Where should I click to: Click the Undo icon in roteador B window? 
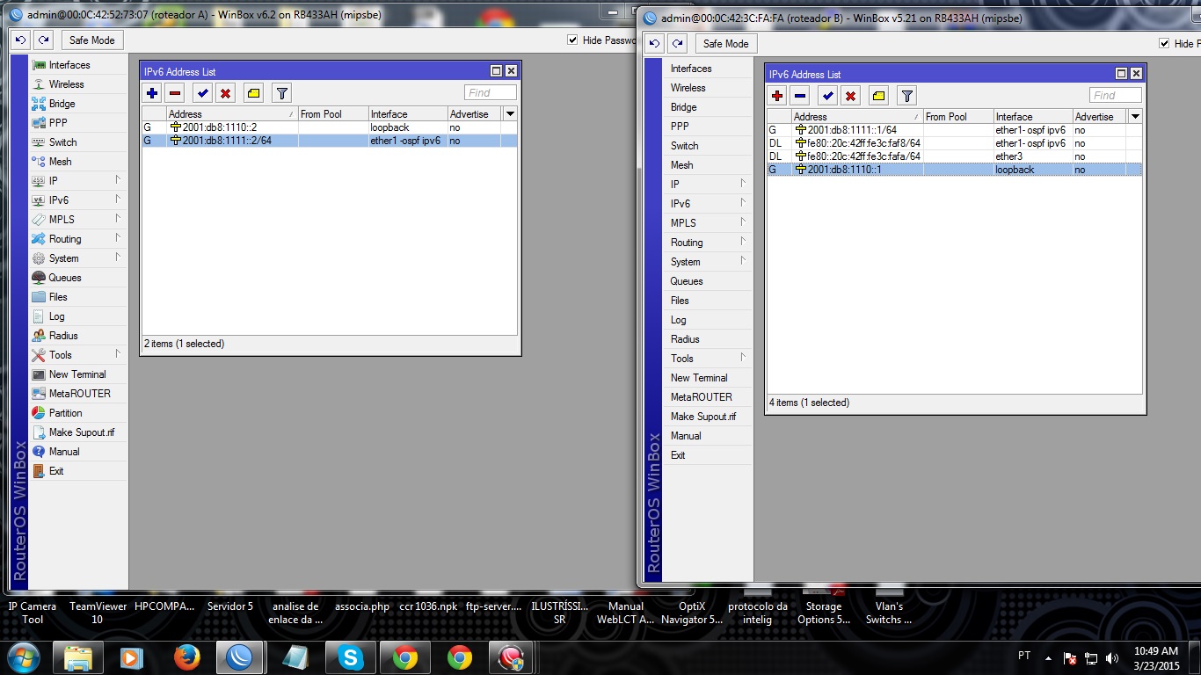coord(653,44)
